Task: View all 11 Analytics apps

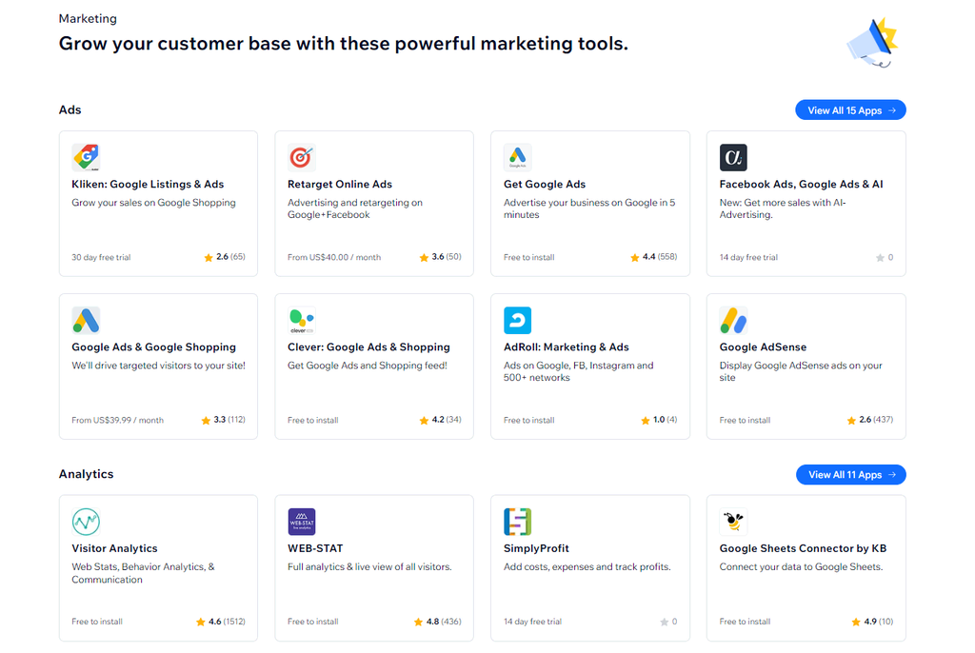Action: click(x=850, y=475)
